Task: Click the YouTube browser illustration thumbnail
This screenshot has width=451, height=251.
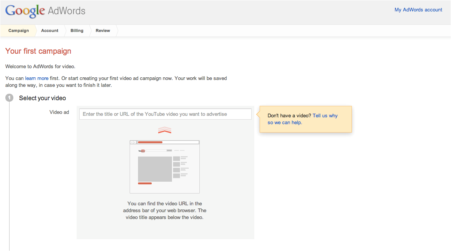Action: pos(165,167)
